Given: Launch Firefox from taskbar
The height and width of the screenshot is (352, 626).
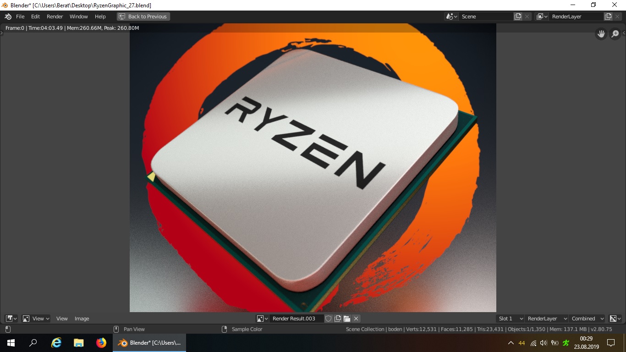Looking at the screenshot, I should click(x=101, y=343).
